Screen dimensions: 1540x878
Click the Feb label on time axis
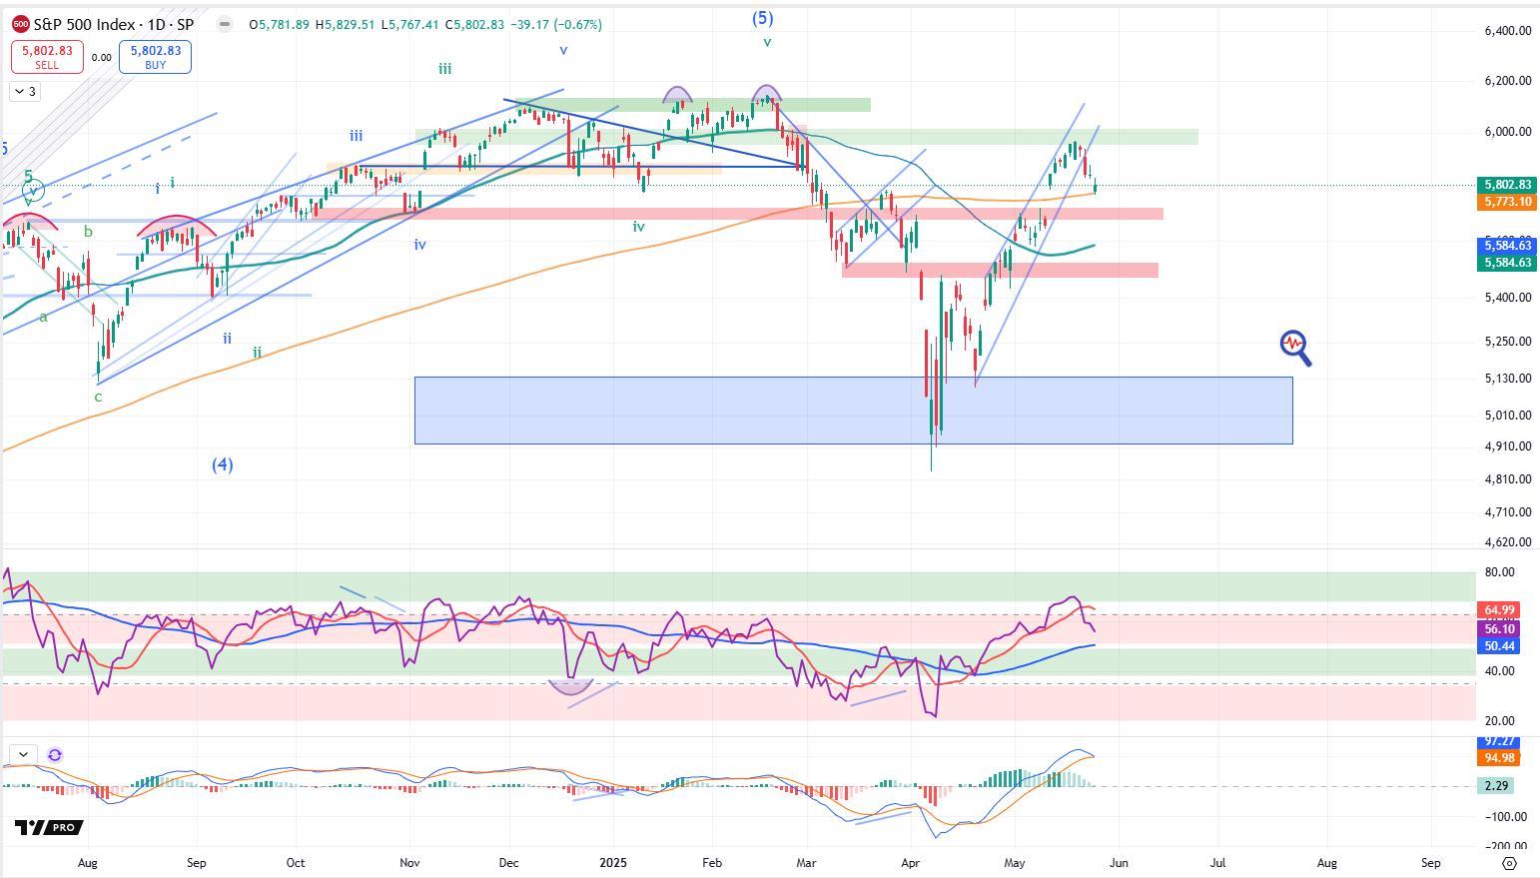click(711, 862)
